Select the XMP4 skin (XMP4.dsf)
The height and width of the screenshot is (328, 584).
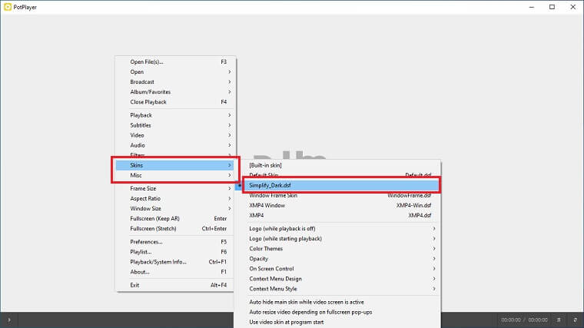coord(337,216)
